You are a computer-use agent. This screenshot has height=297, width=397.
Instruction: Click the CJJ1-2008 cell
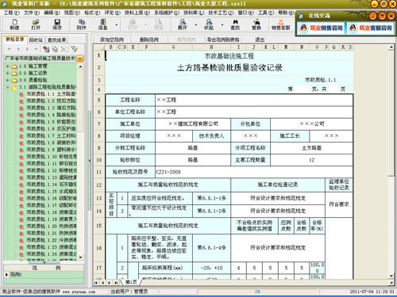click(254, 172)
